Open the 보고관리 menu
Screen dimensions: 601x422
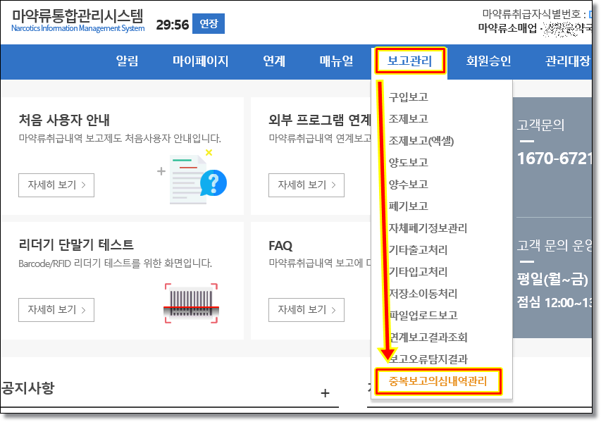tap(410, 61)
